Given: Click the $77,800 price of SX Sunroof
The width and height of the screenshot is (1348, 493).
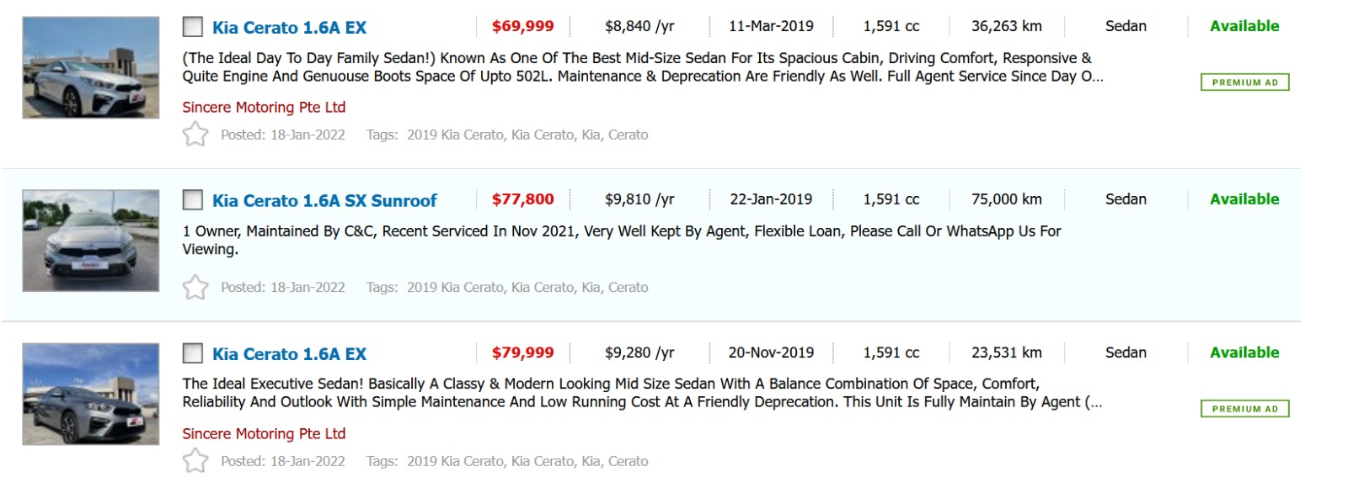Looking at the screenshot, I should click(x=522, y=199).
